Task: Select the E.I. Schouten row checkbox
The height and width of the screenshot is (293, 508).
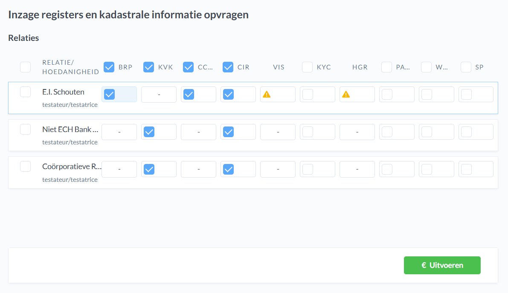Action: click(x=26, y=92)
